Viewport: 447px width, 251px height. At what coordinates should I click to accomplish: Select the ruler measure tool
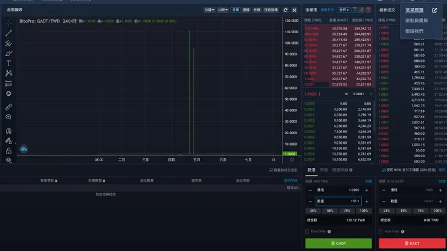[8, 107]
